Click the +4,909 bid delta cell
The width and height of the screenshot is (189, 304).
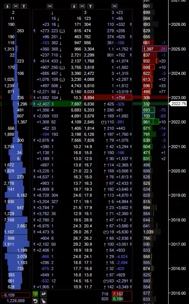(43, 189)
